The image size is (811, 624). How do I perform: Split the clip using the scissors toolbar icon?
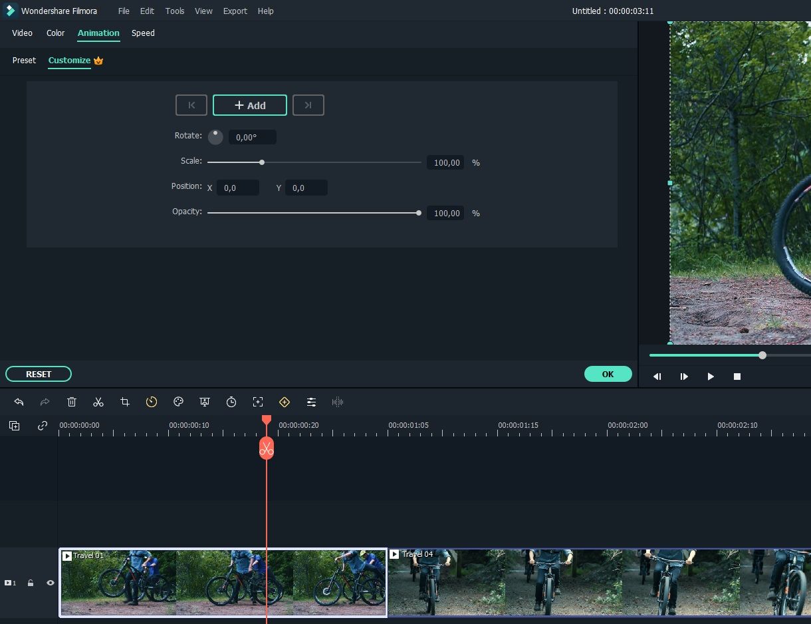(98, 402)
